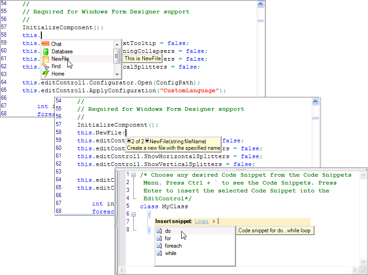Click the NewFile page icon
Screen dimensions: 368x275
(46, 59)
